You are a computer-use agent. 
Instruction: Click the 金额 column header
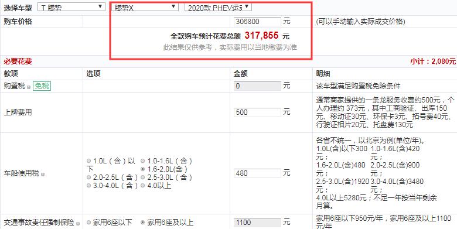(x=241, y=74)
